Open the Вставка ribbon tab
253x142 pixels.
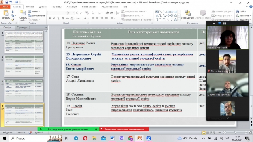tap(30, 7)
